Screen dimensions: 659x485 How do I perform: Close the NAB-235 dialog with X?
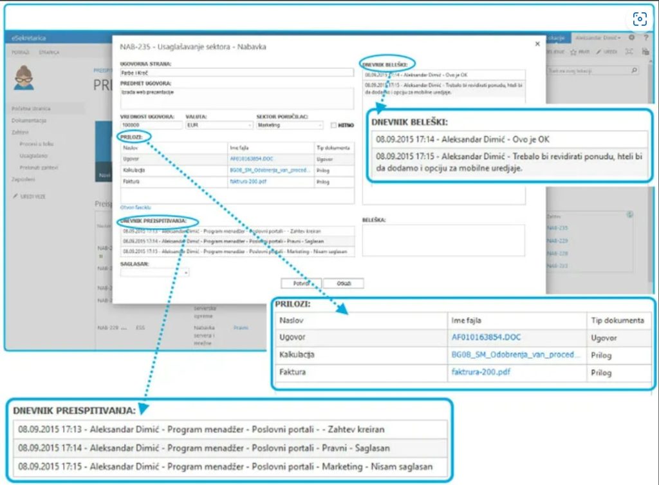click(x=537, y=44)
